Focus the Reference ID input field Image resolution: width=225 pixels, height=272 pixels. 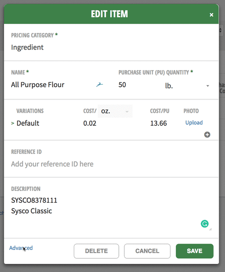(111, 164)
